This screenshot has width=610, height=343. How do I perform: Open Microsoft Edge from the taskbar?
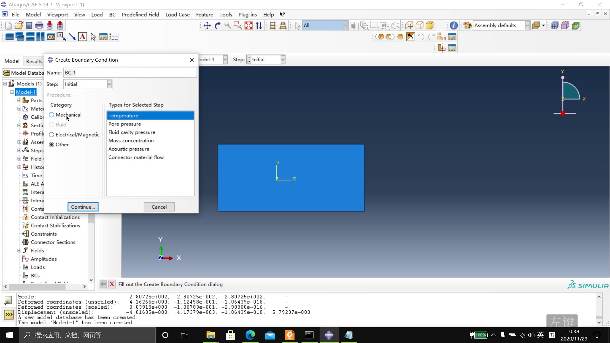point(250,335)
